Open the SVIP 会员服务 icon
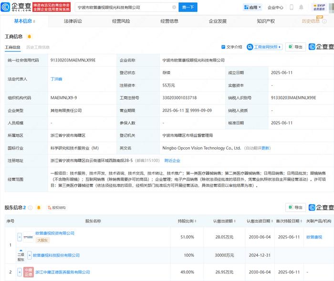 pos(319,7)
